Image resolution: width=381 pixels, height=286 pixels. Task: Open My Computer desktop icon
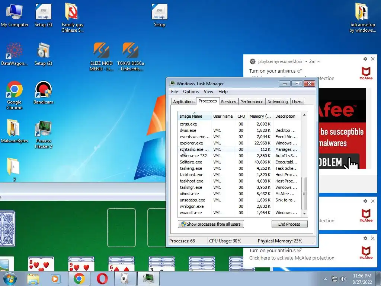[15, 16]
